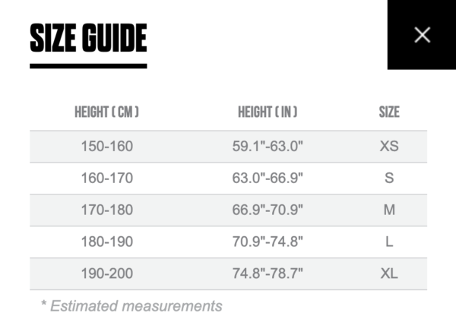The width and height of the screenshot is (456, 335).
Task: Choose the L size cell
Action: [x=389, y=242]
